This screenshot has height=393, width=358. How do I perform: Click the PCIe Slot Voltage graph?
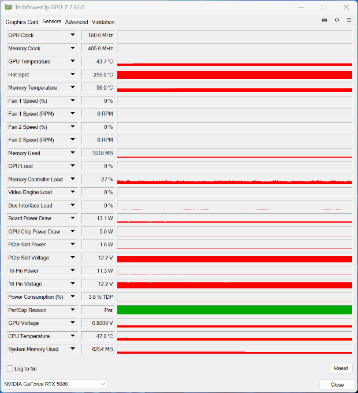234,258
